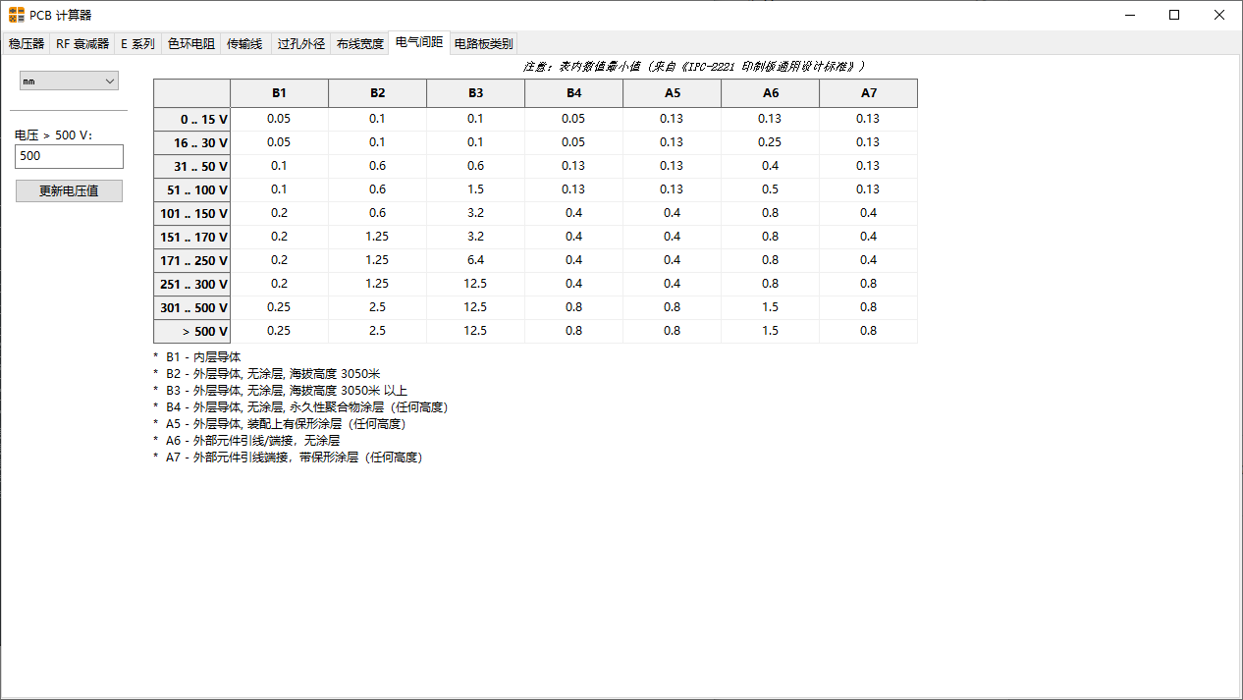Maximize the PCB calculator window
1243x700 pixels.
[x=1174, y=15]
